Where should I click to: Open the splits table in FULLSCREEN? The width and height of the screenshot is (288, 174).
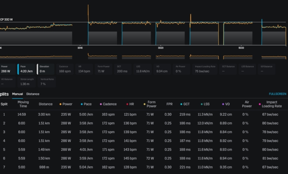coord(277,94)
